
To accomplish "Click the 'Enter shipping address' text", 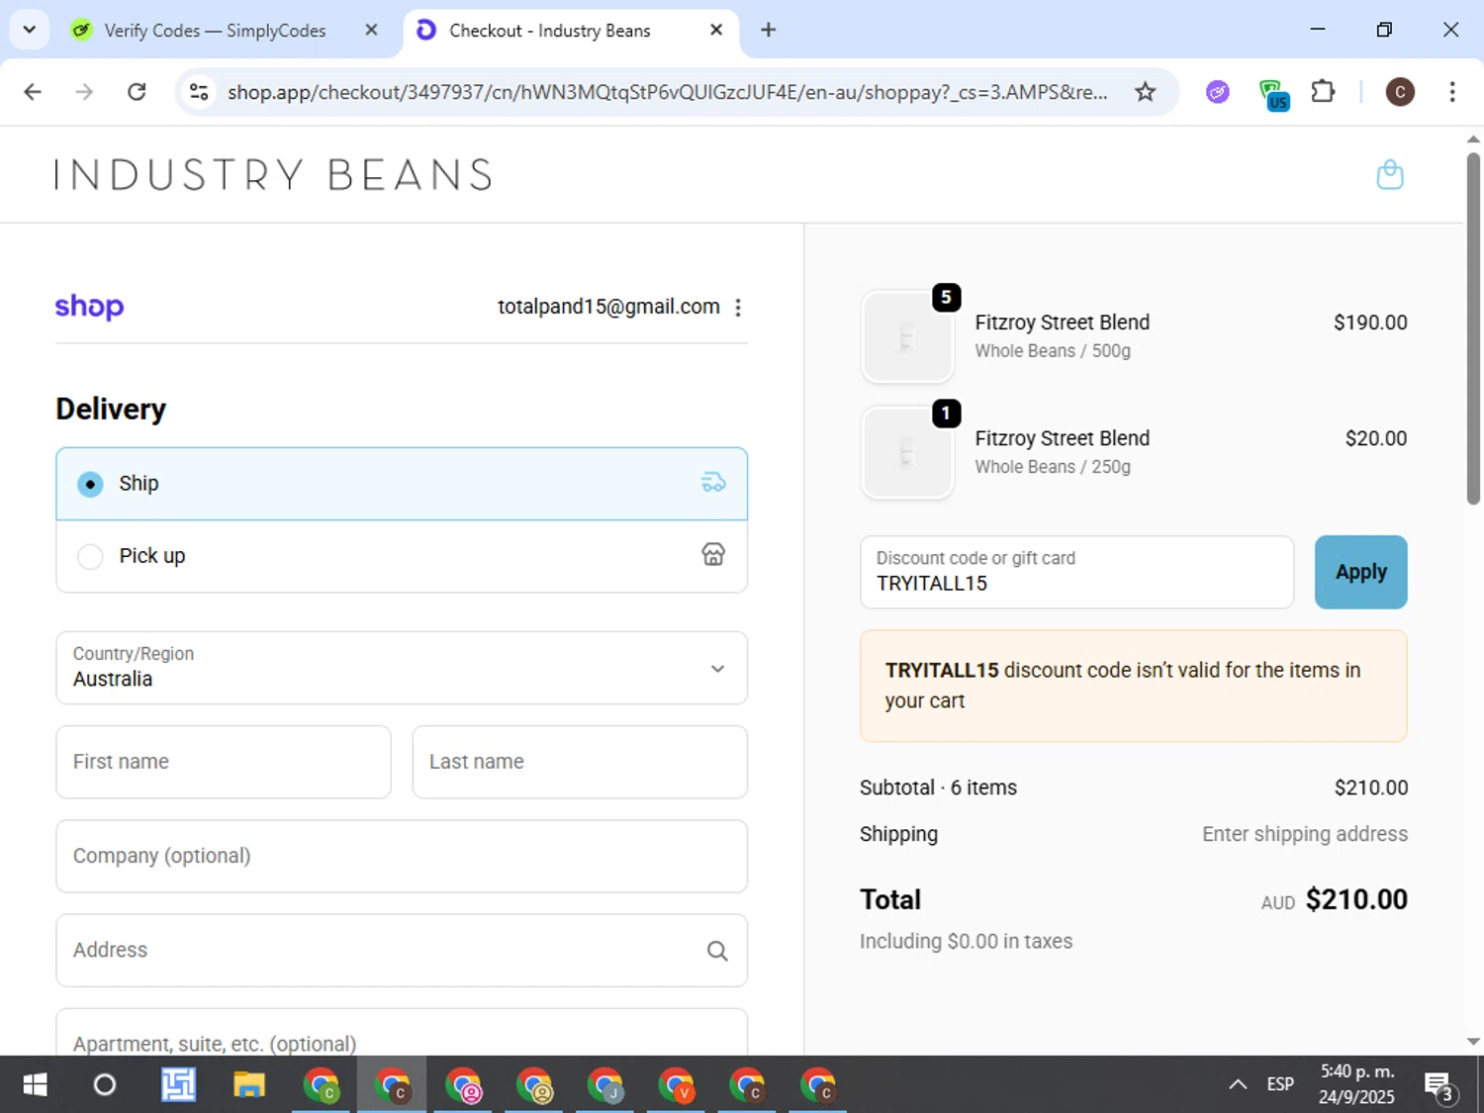I will (1305, 834).
